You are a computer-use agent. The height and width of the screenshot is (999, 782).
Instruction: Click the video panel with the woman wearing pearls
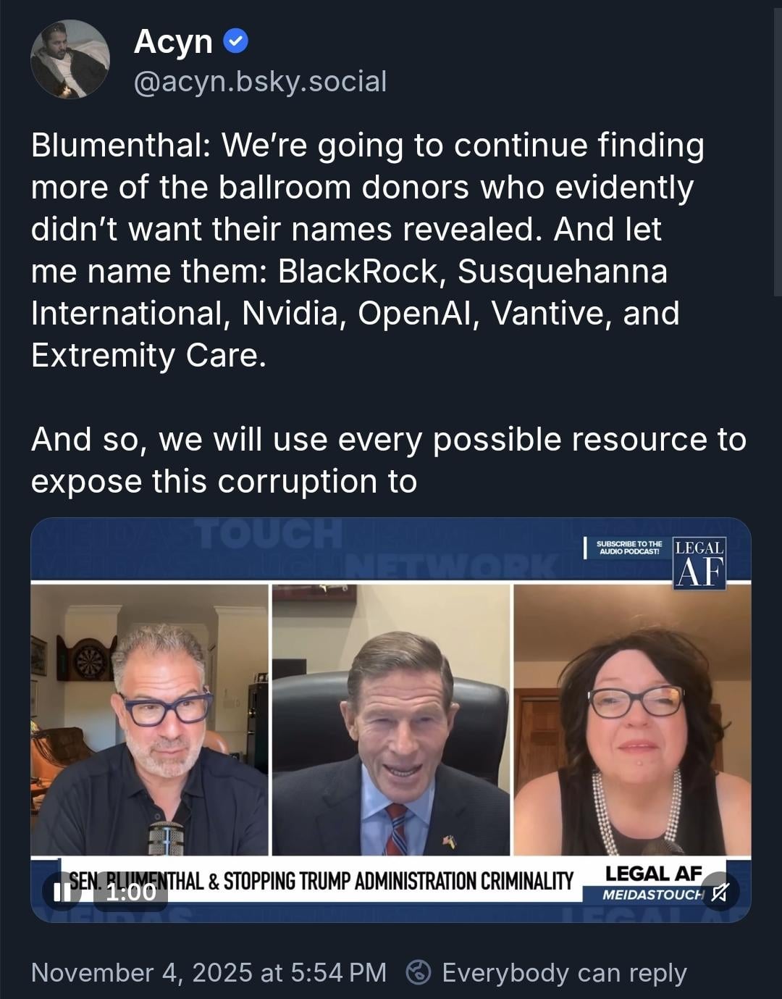pos(632,719)
